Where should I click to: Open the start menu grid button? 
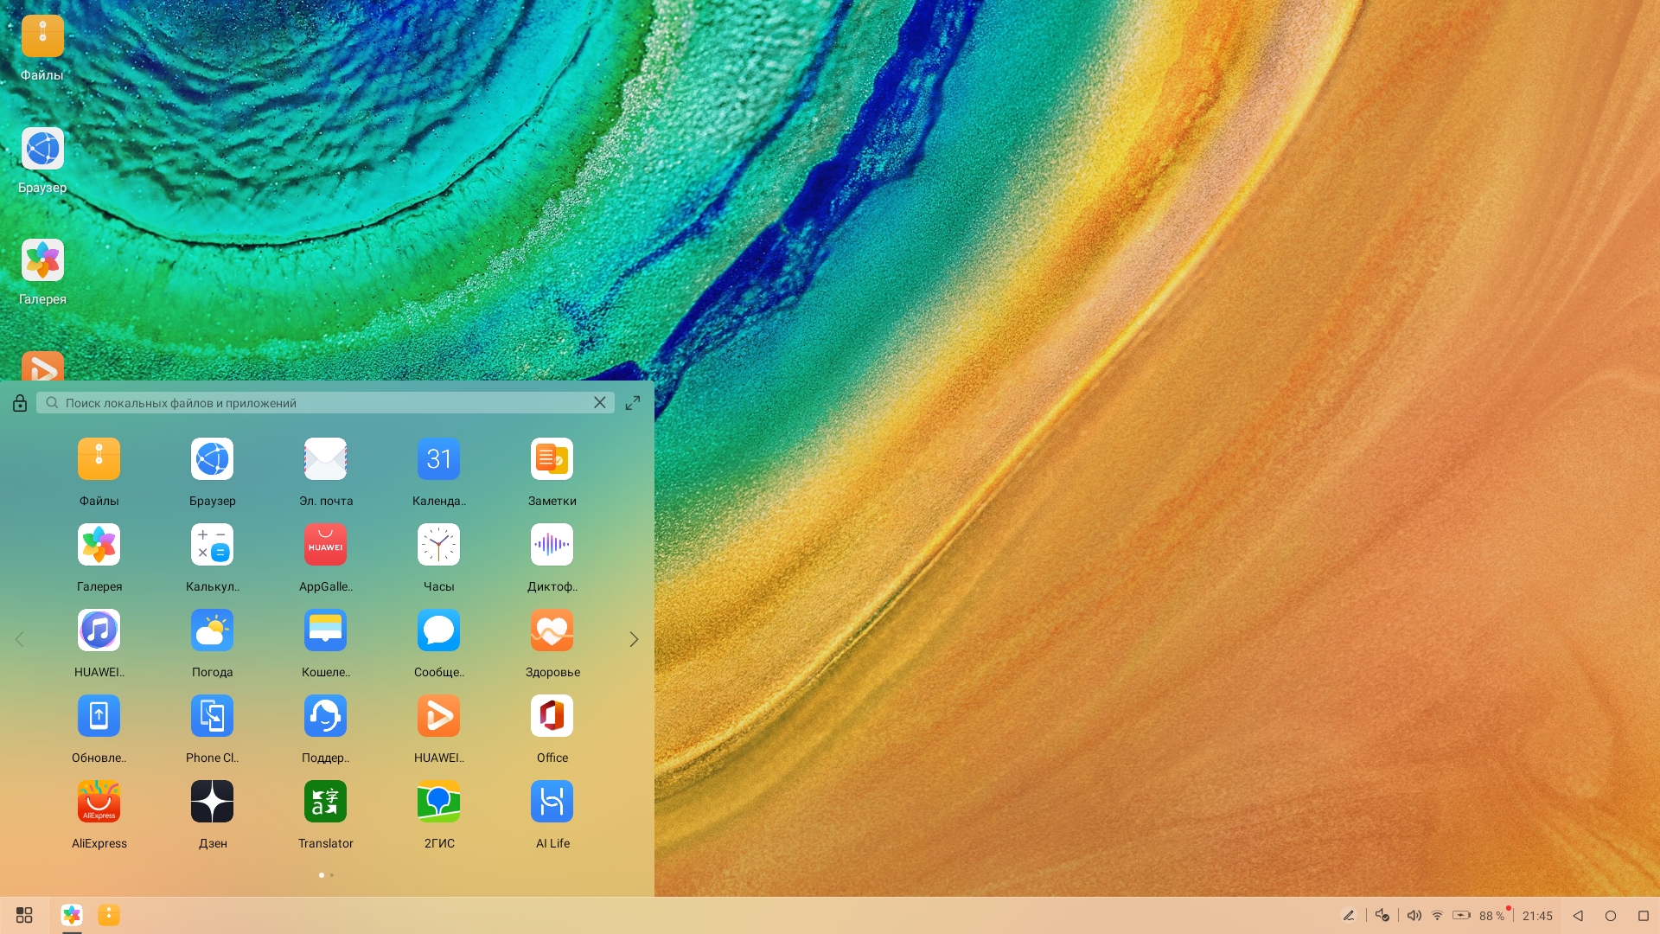point(24,915)
